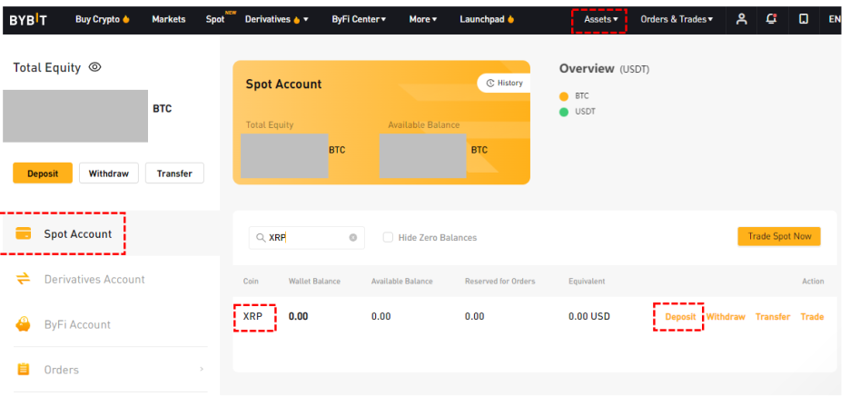Click the orange BTC legend dot

click(564, 96)
